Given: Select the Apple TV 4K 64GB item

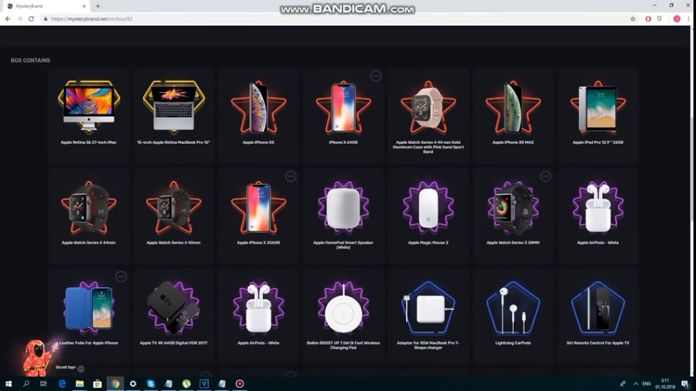Looking at the screenshot, I should coord(173,316).
